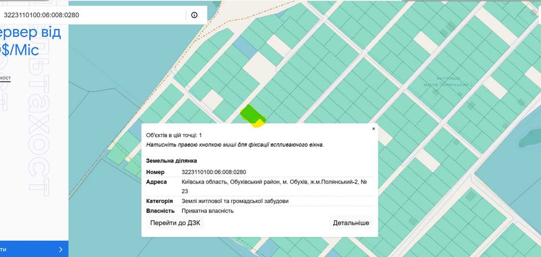
Task: Click the yellow highlighted parcel corner
Action: [259, 124]
